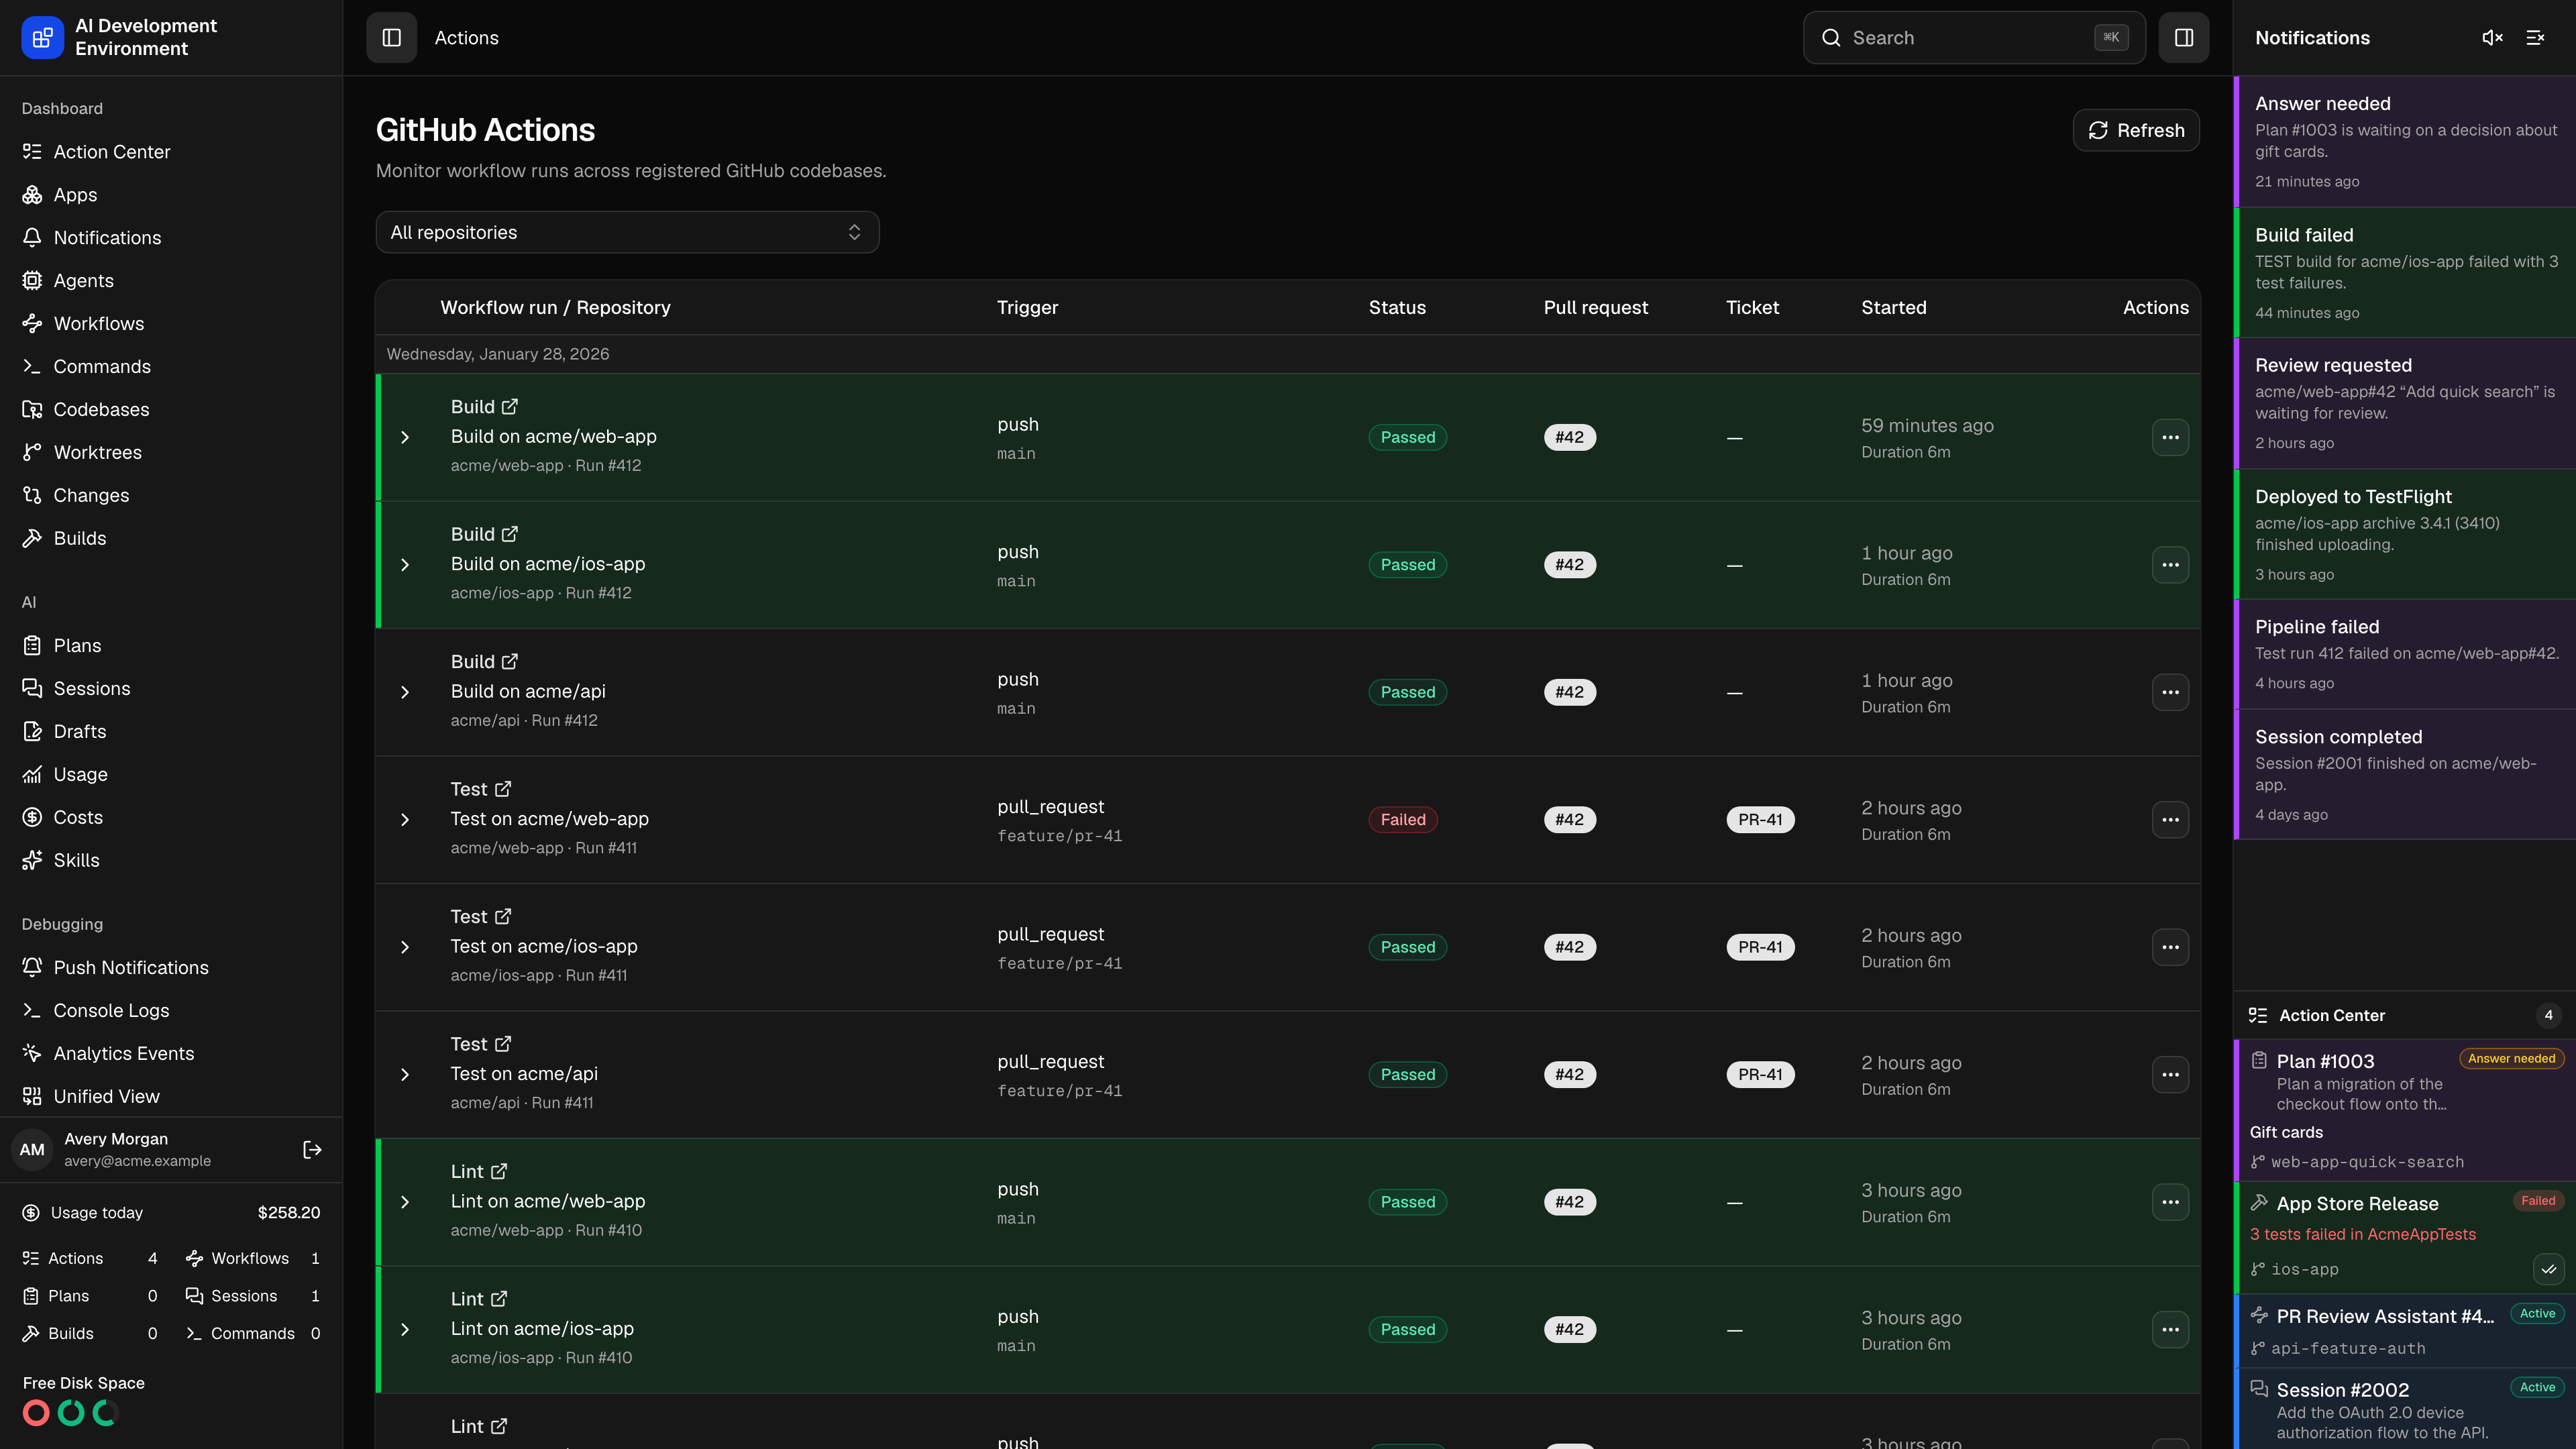Click the Started column header
Viewport: 2576px width, 1449px height.
click(x=1893, y=307)
